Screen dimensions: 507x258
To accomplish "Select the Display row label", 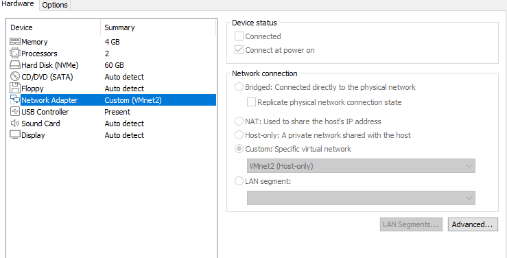I will click(33, 134).
